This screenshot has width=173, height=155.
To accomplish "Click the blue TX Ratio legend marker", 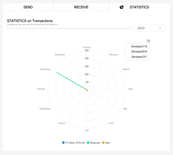I will (x=63, y=143).
